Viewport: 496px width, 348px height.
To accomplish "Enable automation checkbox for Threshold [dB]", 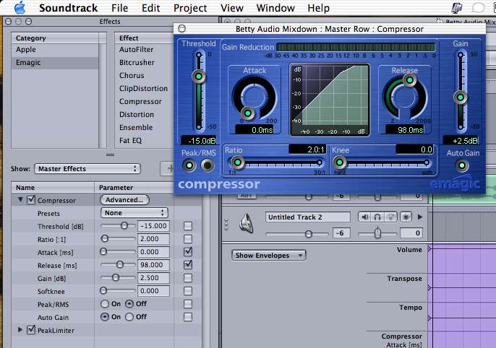I will [188, 226].
